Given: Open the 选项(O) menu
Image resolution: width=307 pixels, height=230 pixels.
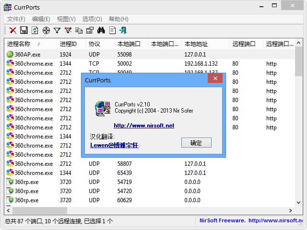Looking at the screenshot, I should point(92,19).
